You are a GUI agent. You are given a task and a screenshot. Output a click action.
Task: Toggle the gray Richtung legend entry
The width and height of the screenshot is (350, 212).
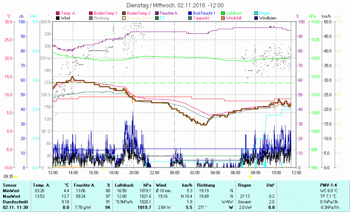pos(91,18)
